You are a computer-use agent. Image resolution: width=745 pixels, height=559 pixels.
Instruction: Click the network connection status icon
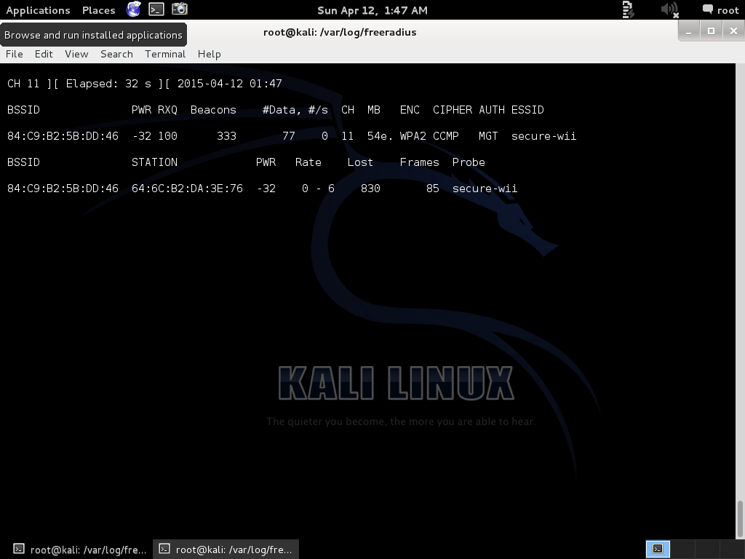tap(628, 9)
